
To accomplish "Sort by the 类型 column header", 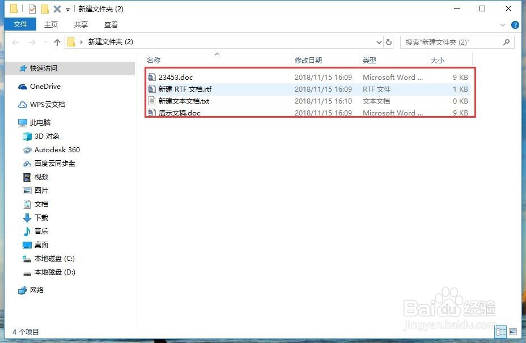I will [370, 61].
